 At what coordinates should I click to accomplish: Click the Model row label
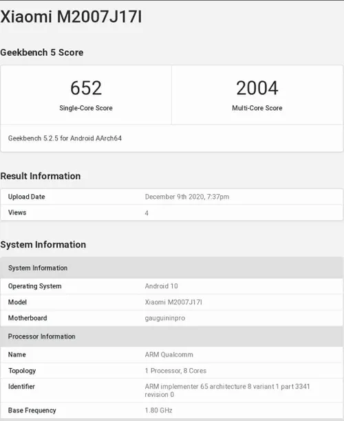point(17,302)
